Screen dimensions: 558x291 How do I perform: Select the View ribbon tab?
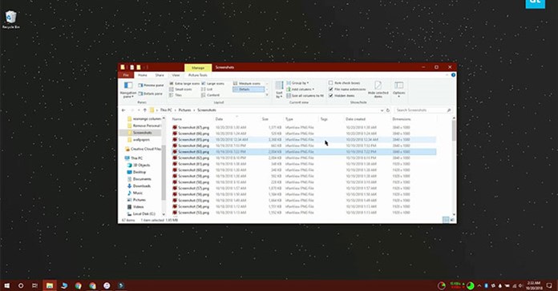[176, 75]
